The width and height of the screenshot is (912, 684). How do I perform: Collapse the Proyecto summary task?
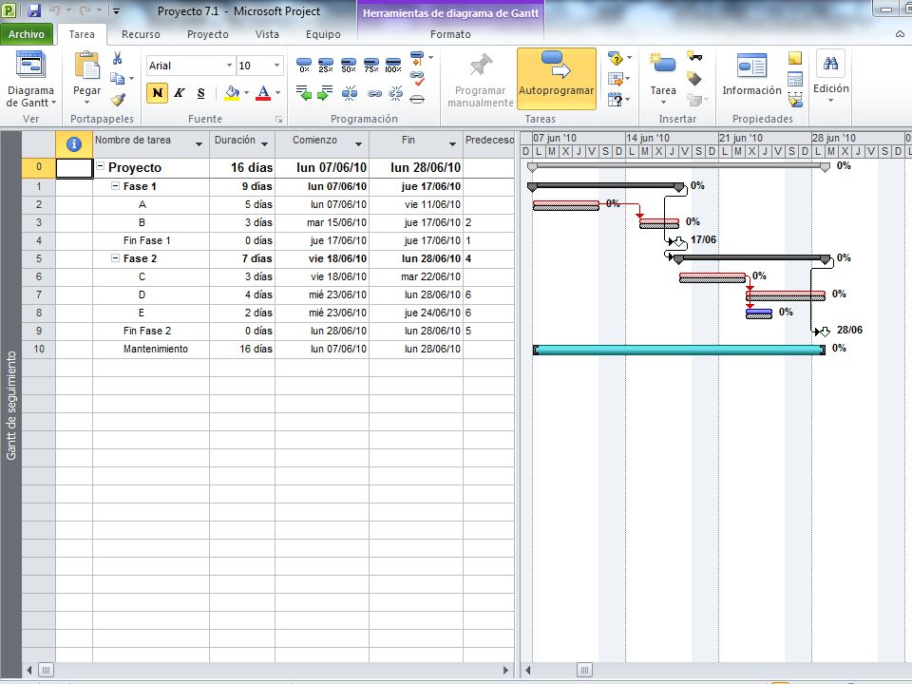[101, 166]
